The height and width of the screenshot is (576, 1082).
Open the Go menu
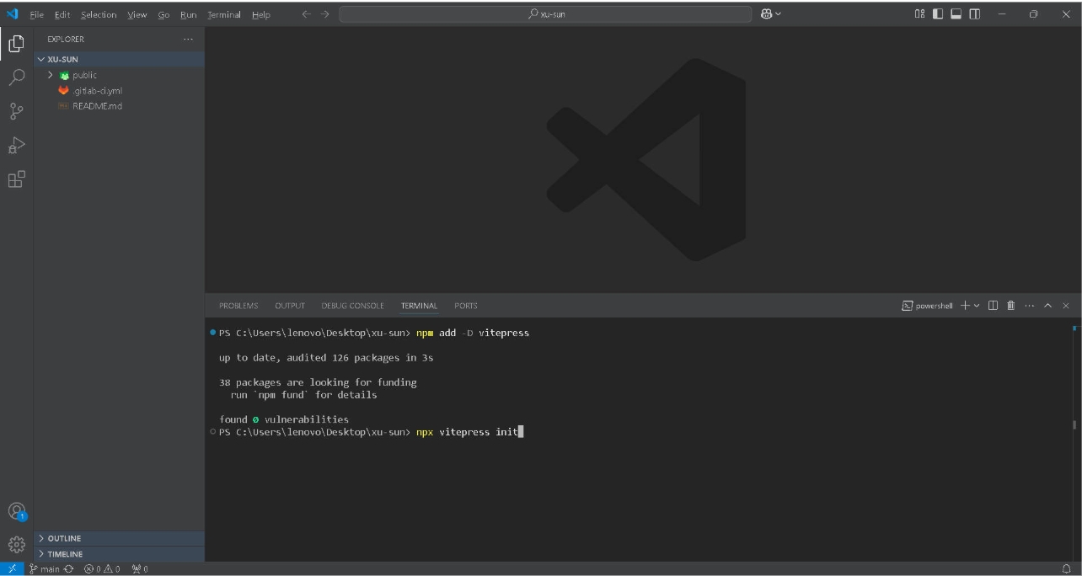tap(164, 14)
